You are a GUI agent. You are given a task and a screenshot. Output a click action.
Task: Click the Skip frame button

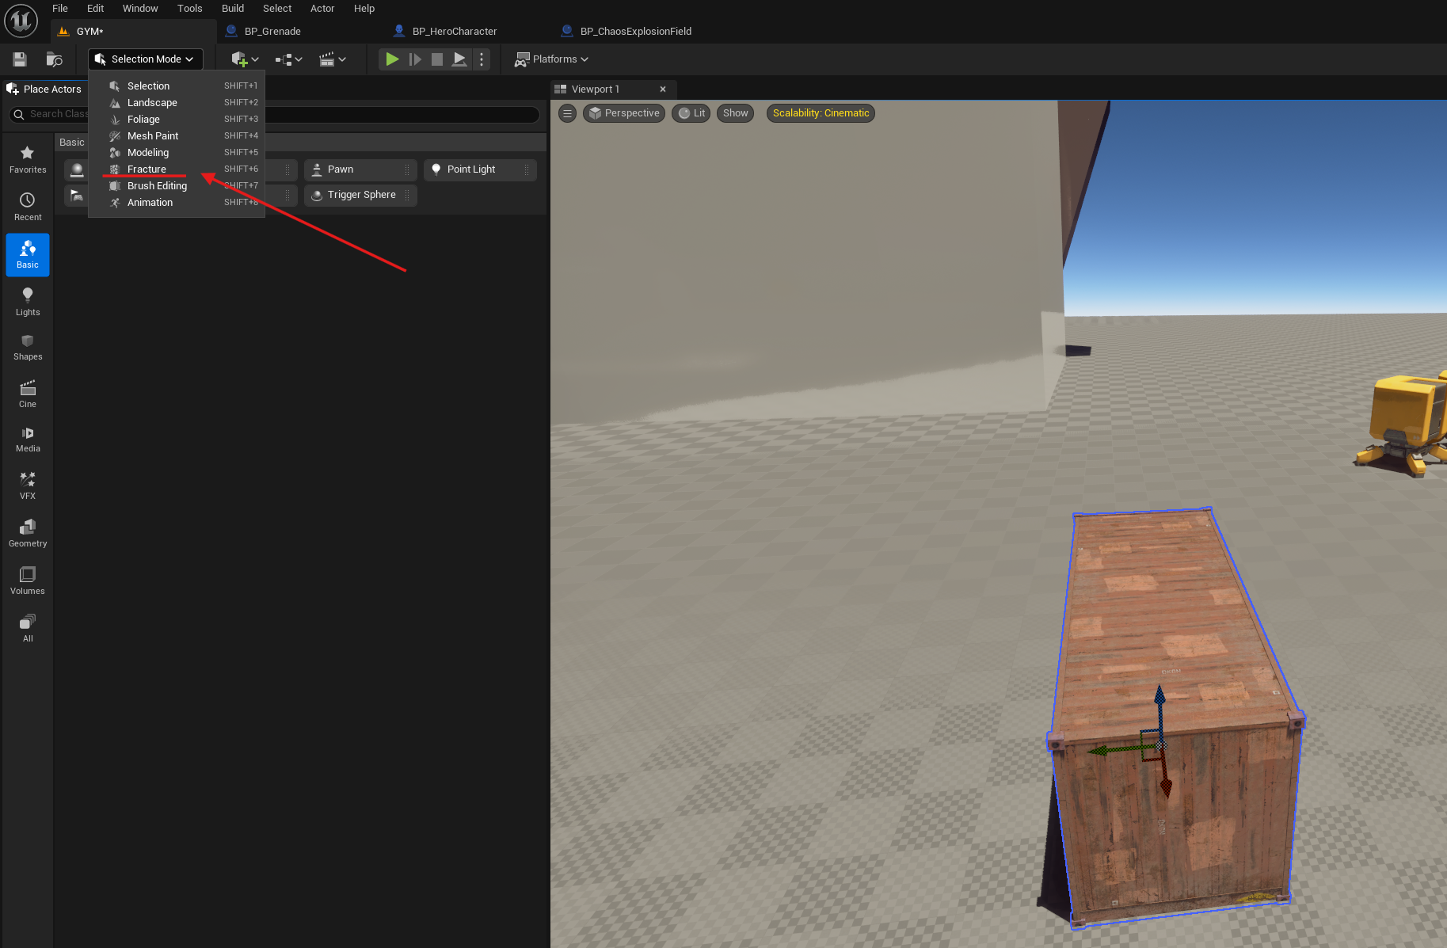(414, 59)
